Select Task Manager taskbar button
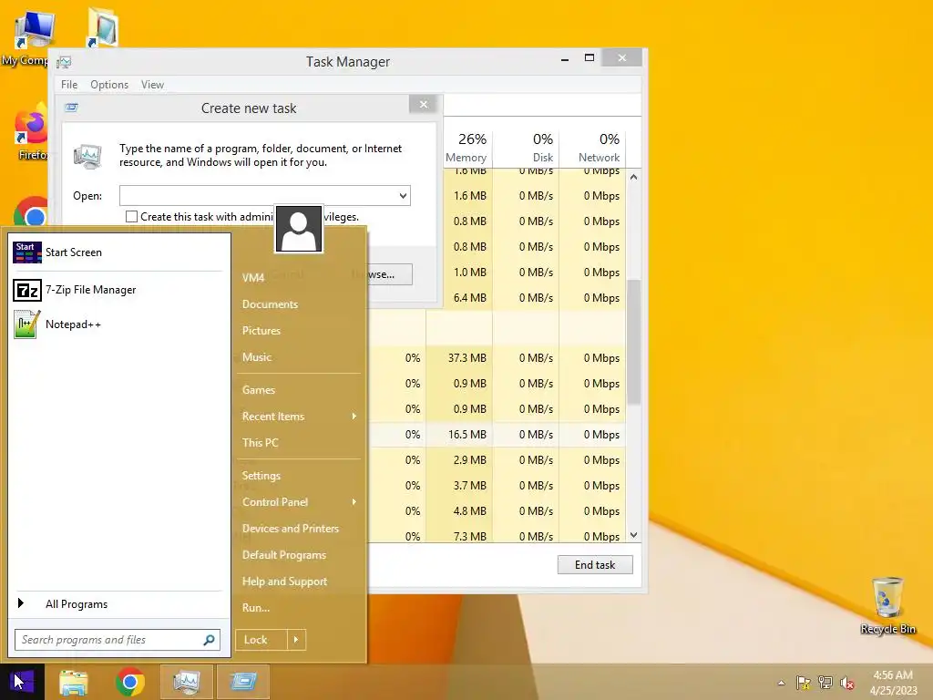Image resolution: width=933 pixels, height=700 pixels. (x=186, y=682)
